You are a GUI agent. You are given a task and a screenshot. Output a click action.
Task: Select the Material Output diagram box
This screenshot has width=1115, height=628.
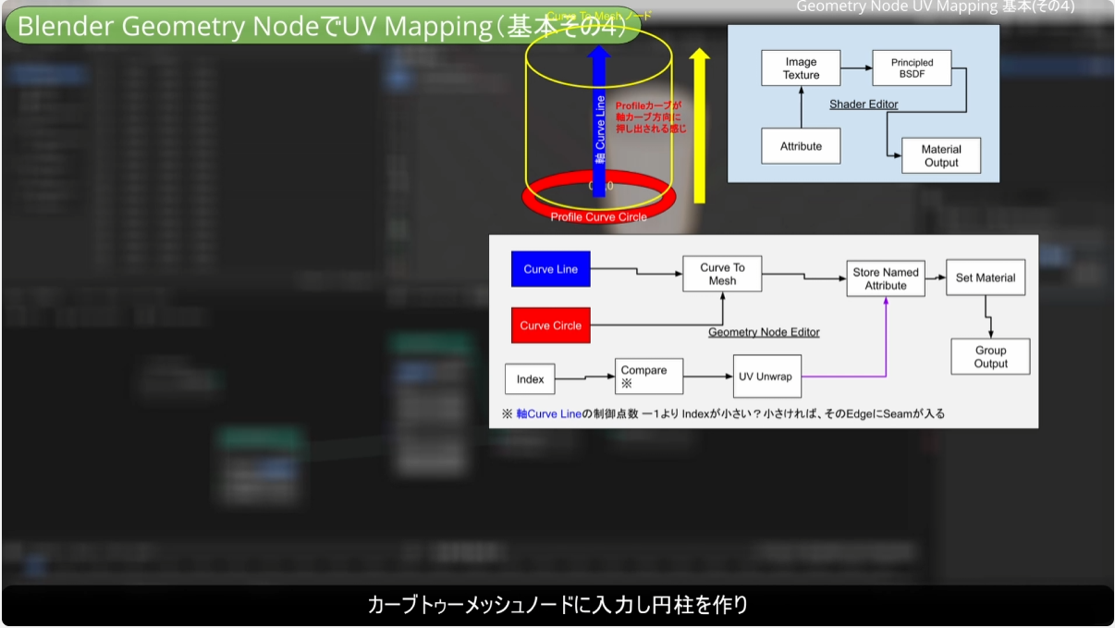coord(941,155)
